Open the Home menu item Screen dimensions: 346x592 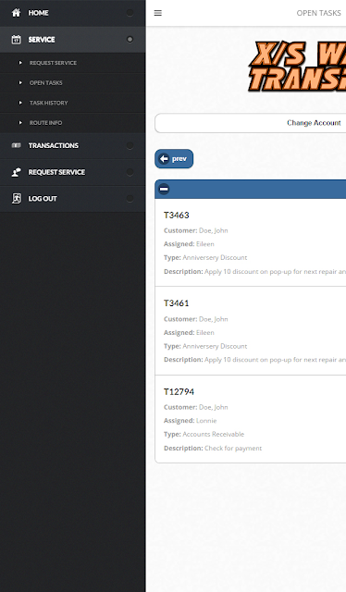coord(72,13)
